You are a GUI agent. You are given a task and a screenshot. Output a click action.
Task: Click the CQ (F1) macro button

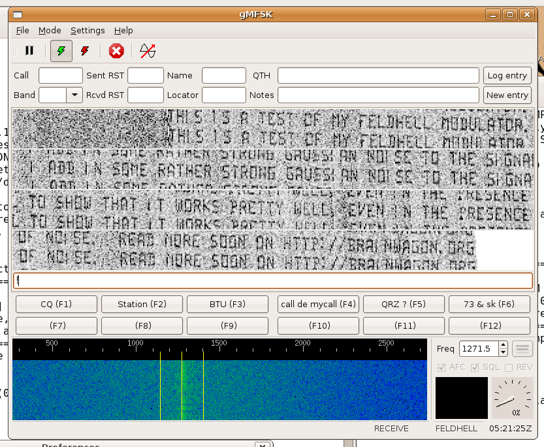[56, 305]
